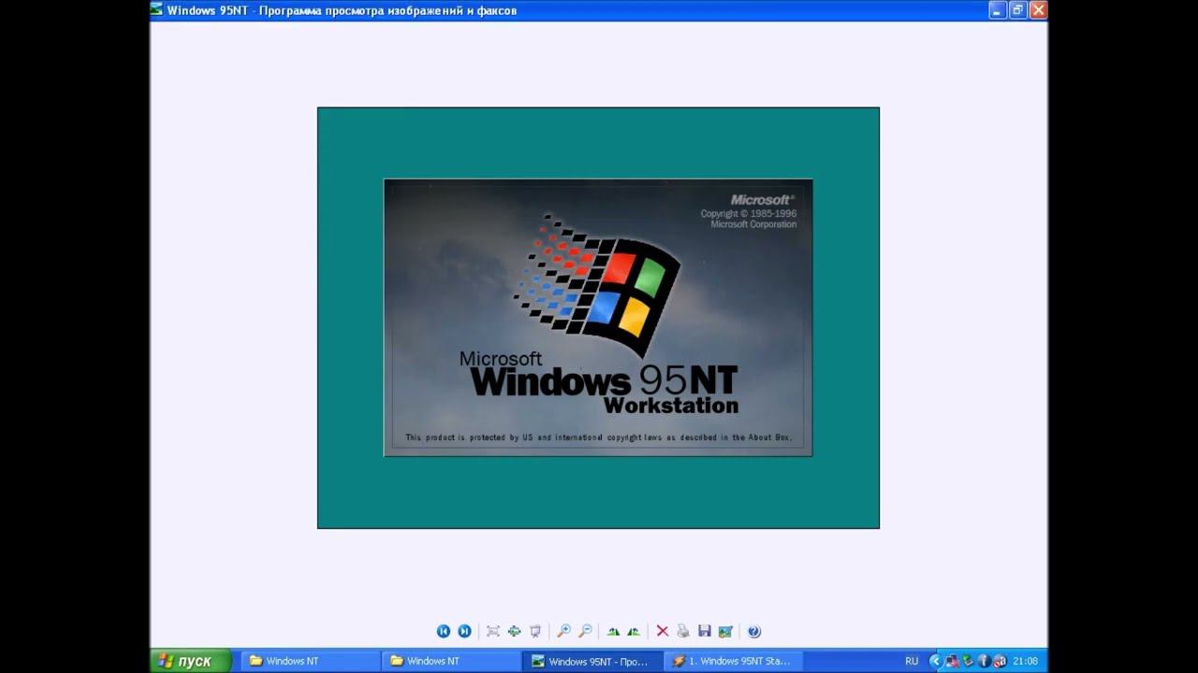Expand hidden tray icons arrow
Image resolution: width=1198 pixels, height=673 pixels.
coord(934,661)
